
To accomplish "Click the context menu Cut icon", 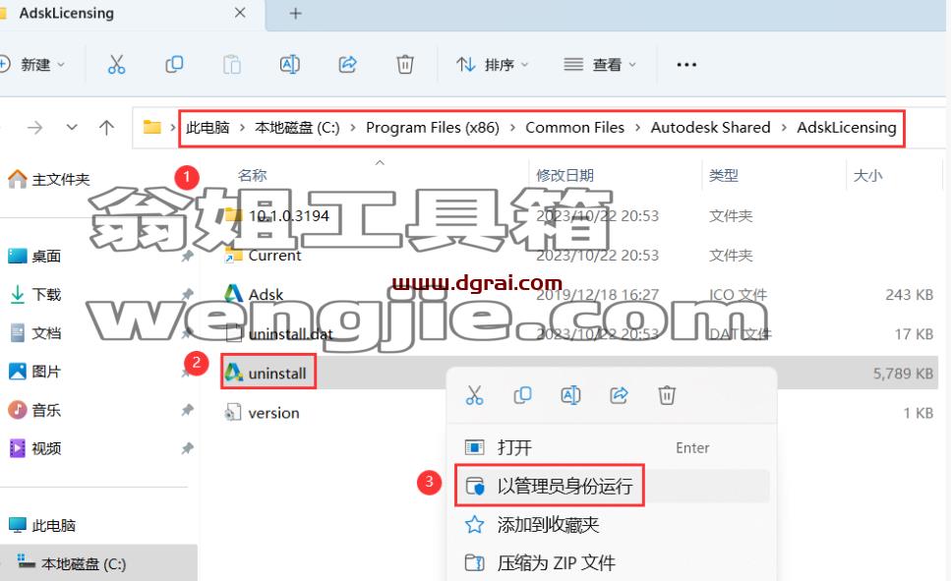I will coord(474,395).
